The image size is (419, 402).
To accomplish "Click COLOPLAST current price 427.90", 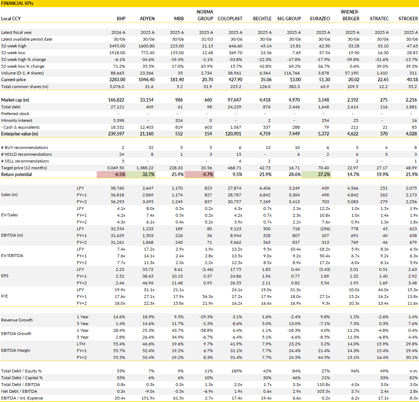I will pyautogui.click(x=235, y=79).
